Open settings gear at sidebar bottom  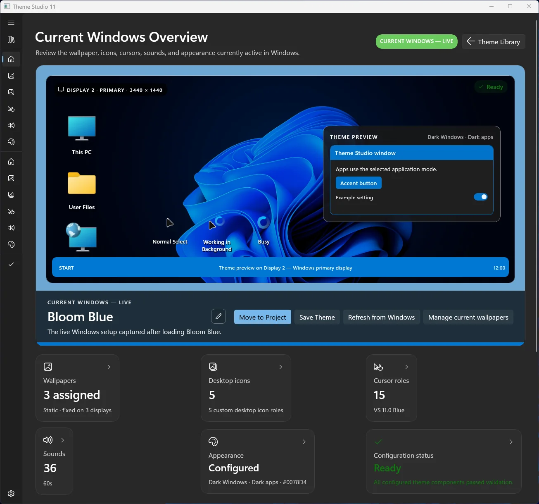(x=11, y=494)
